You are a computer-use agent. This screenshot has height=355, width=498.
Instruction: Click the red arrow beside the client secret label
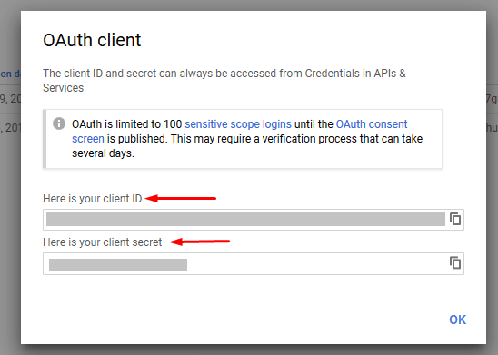[x=199, y=242]
